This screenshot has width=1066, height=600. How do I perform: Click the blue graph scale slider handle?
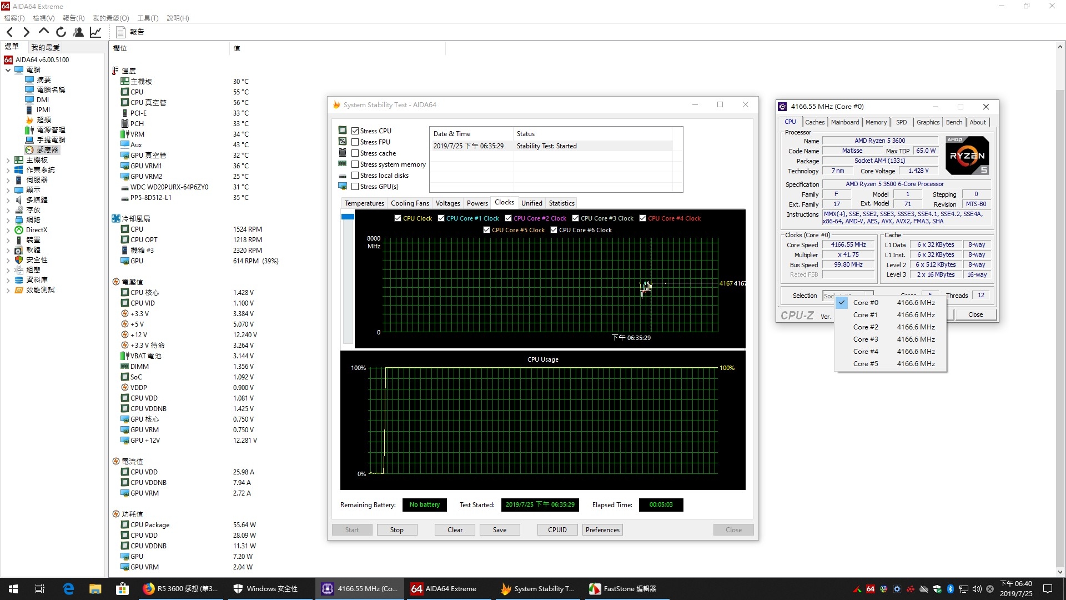pos(348,217)
